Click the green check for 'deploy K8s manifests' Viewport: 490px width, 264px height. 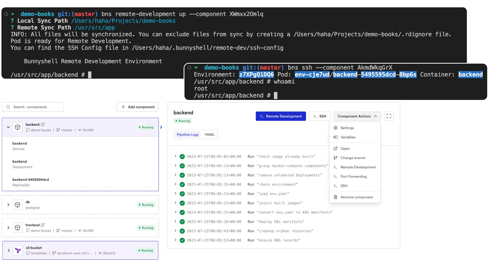point(182,222)
